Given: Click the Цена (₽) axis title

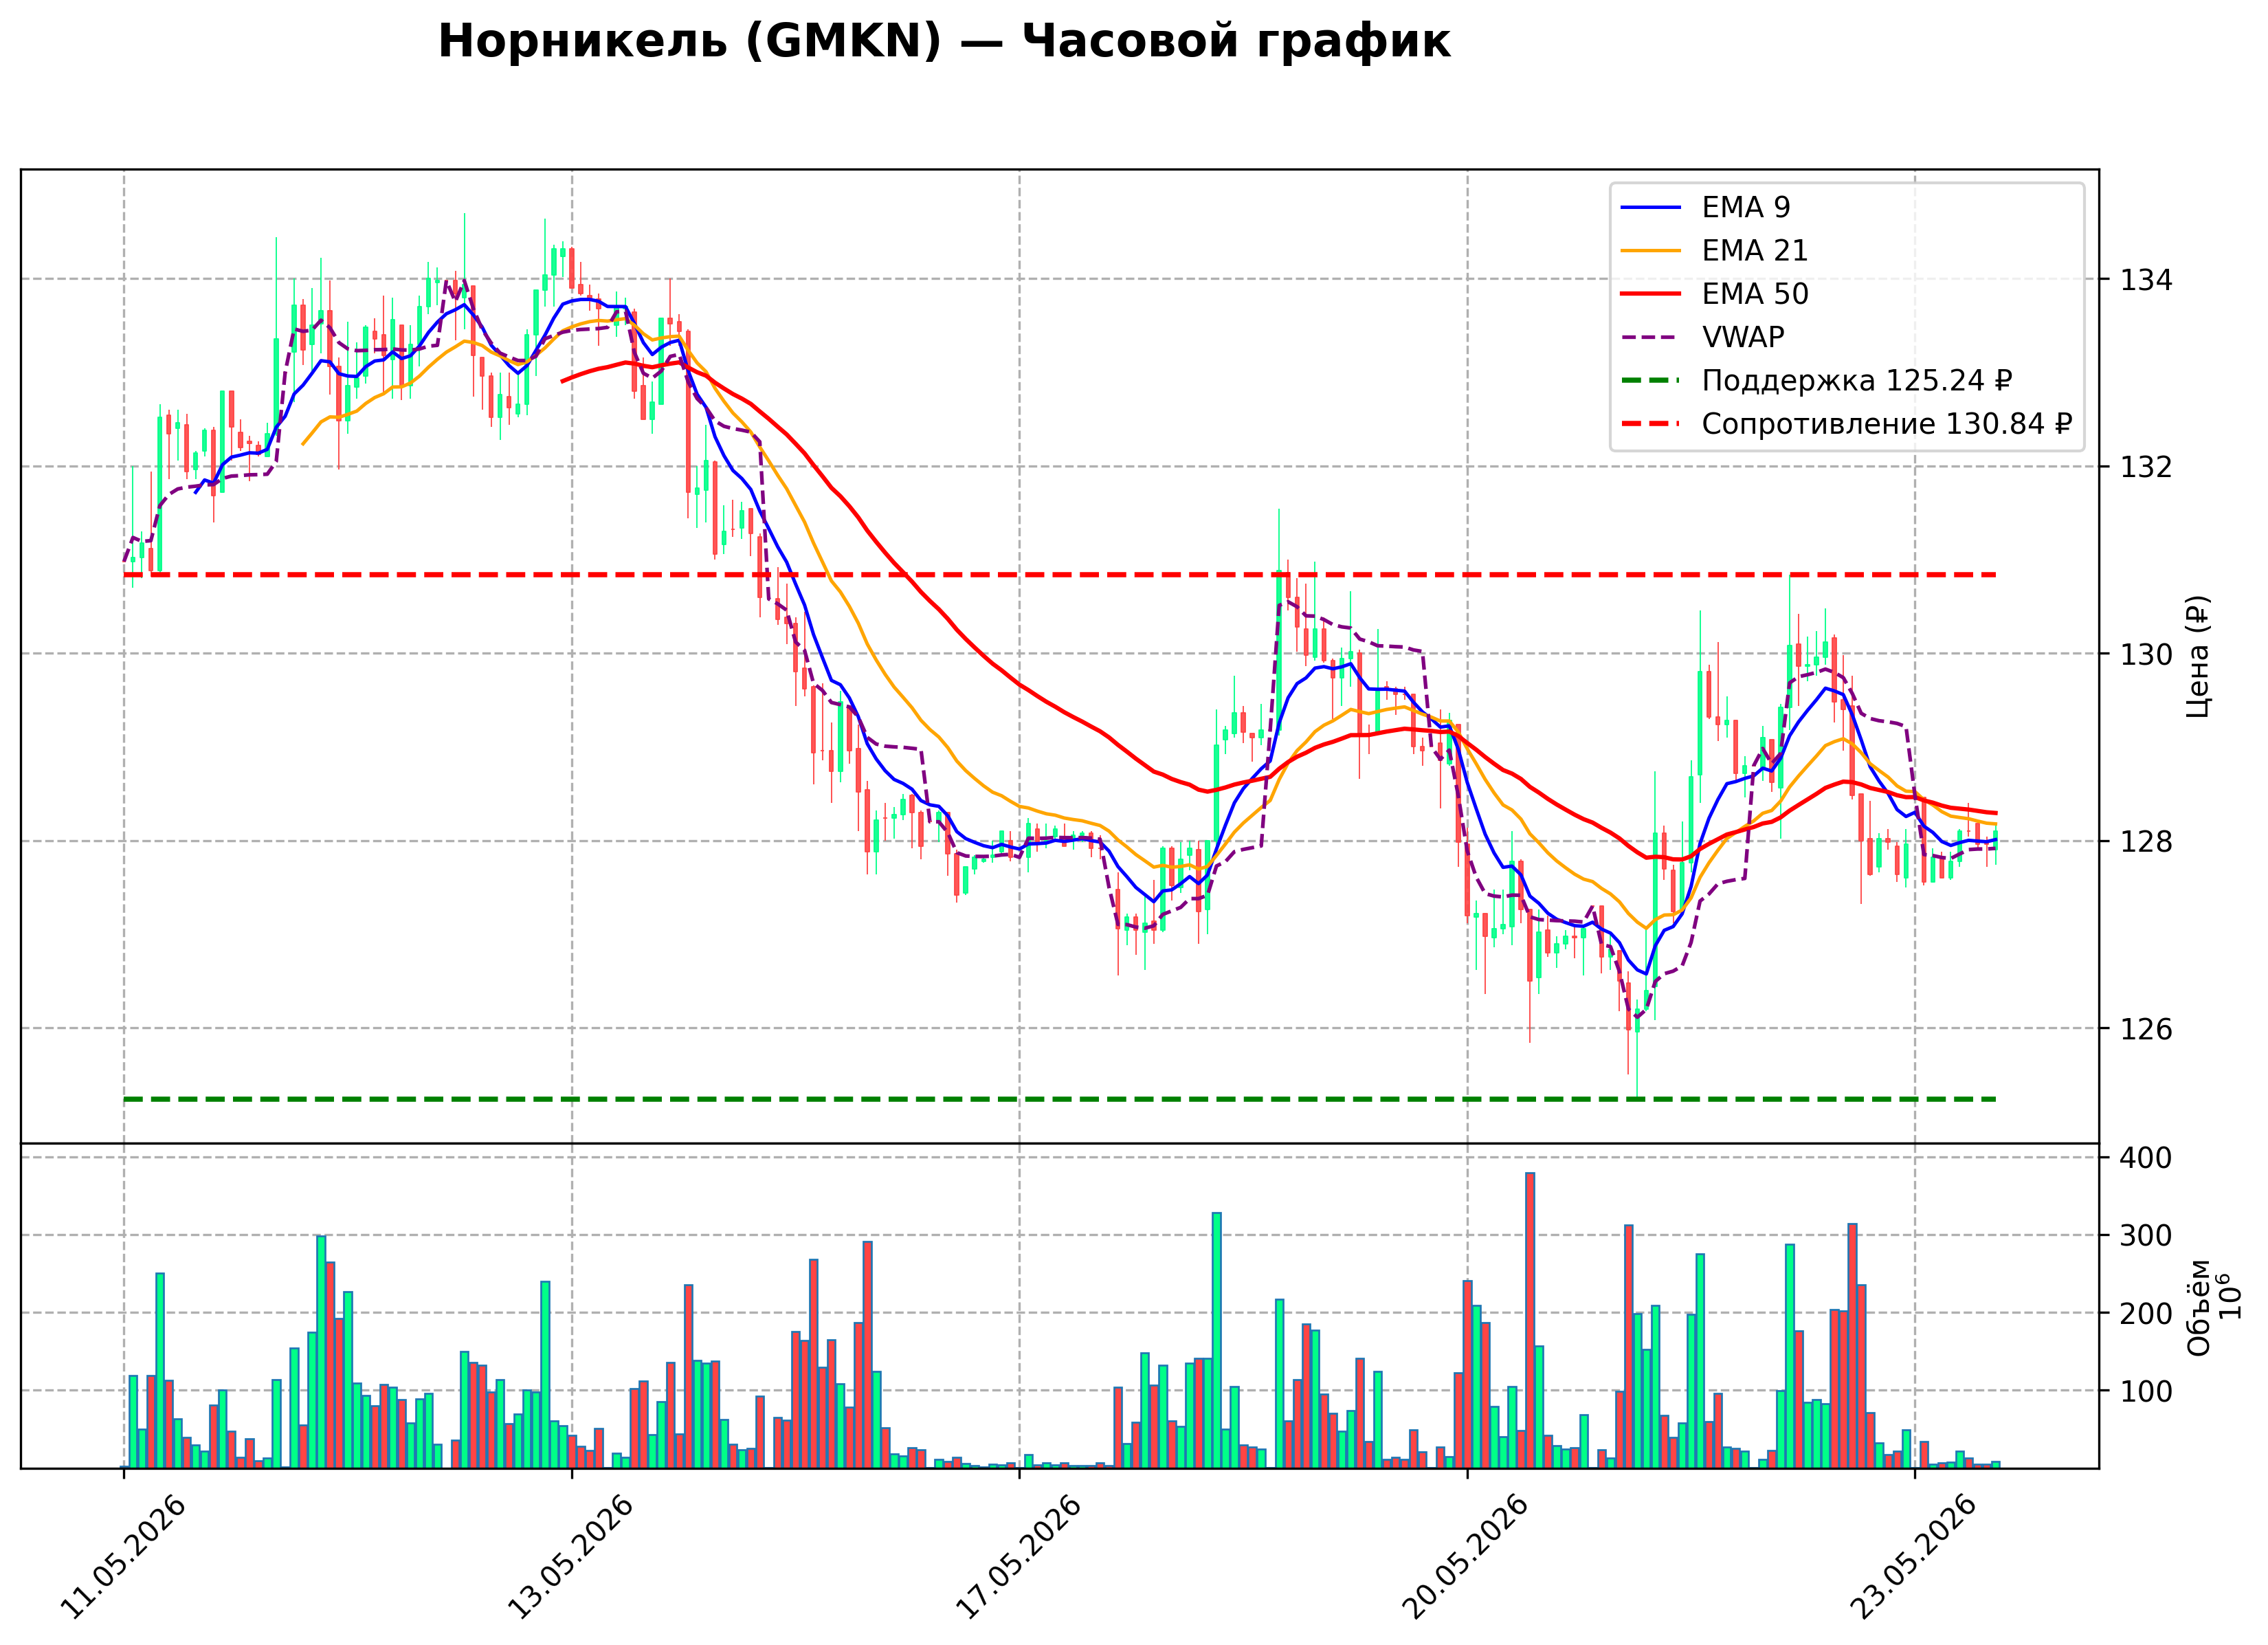Looking at the screenshot, I should click(x=2197, y=656).
